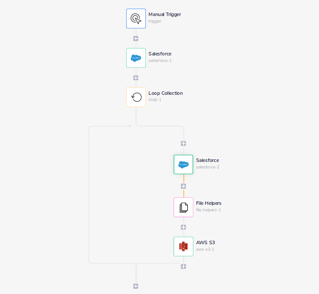Click the "Manual Trigger" text label
Image resolution: width=319 pixels, height=294 pixels.
(164, 15)
